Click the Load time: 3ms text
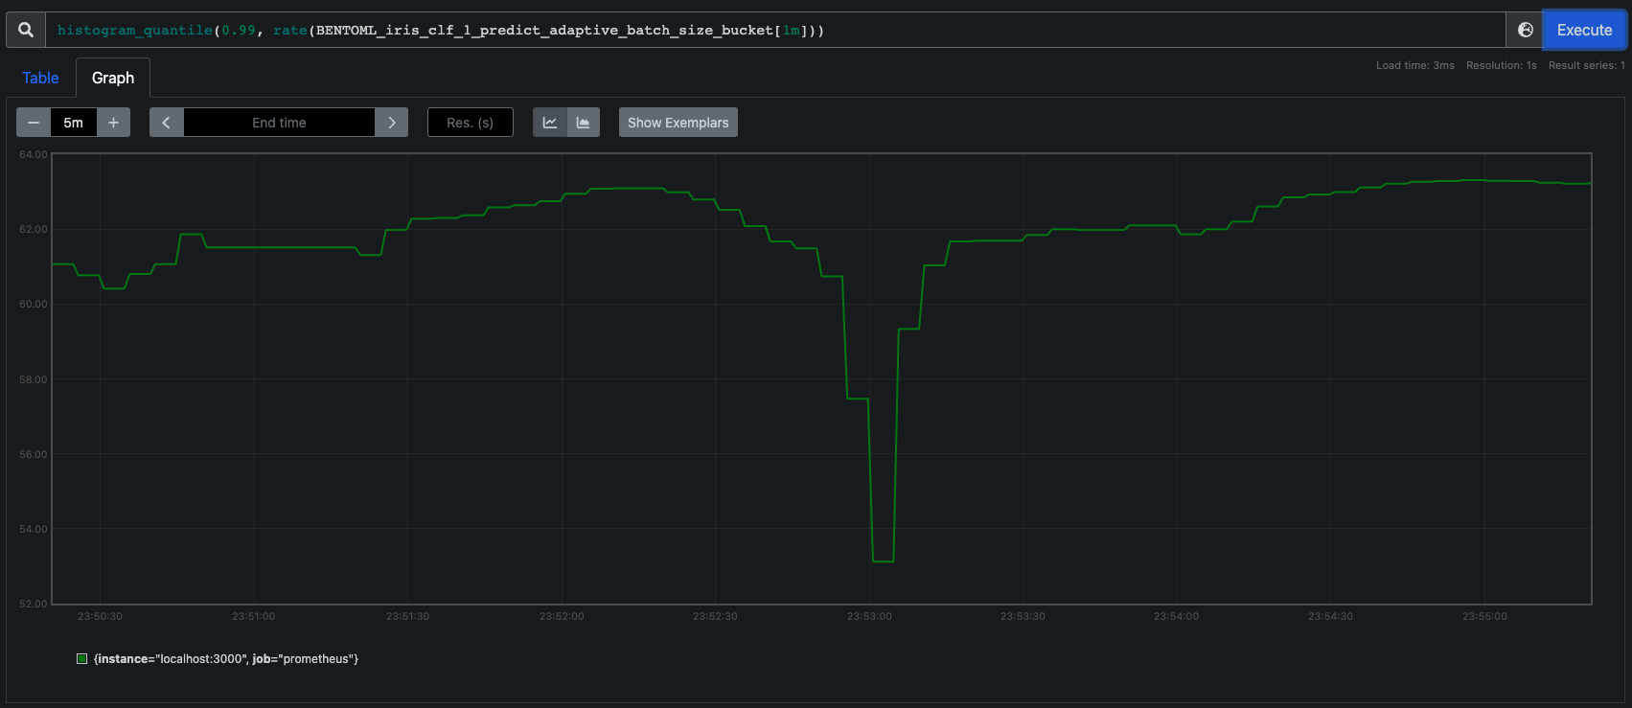1632x708 pixels. [1415, 65]
